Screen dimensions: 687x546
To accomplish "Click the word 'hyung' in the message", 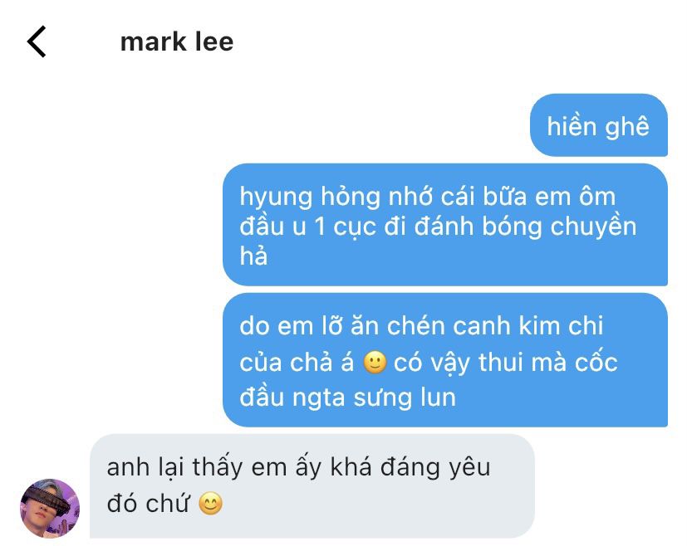I will click(276, 197).
